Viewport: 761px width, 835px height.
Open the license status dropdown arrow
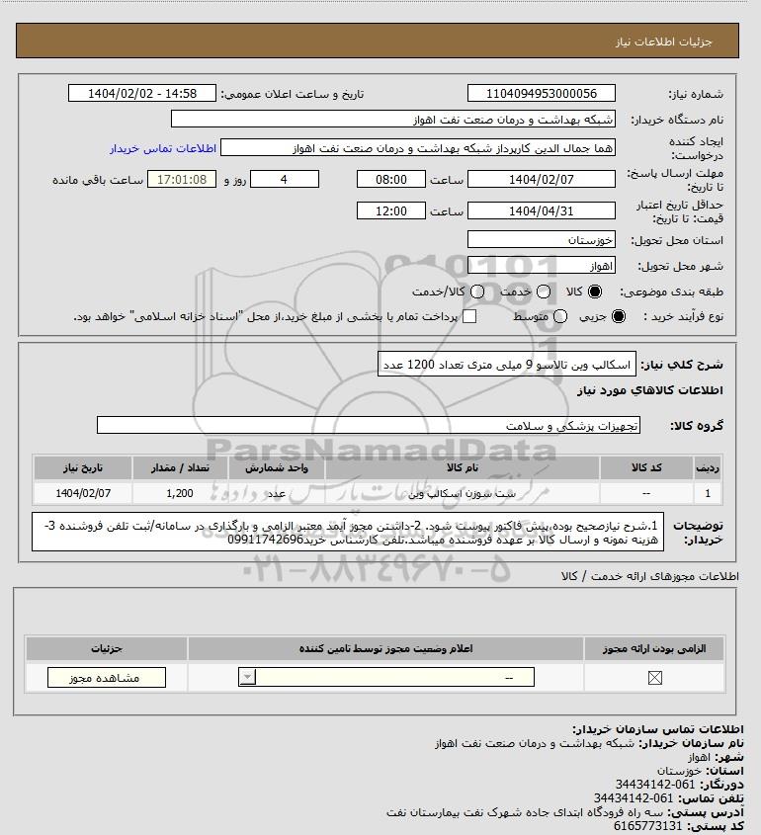(248, 677)
